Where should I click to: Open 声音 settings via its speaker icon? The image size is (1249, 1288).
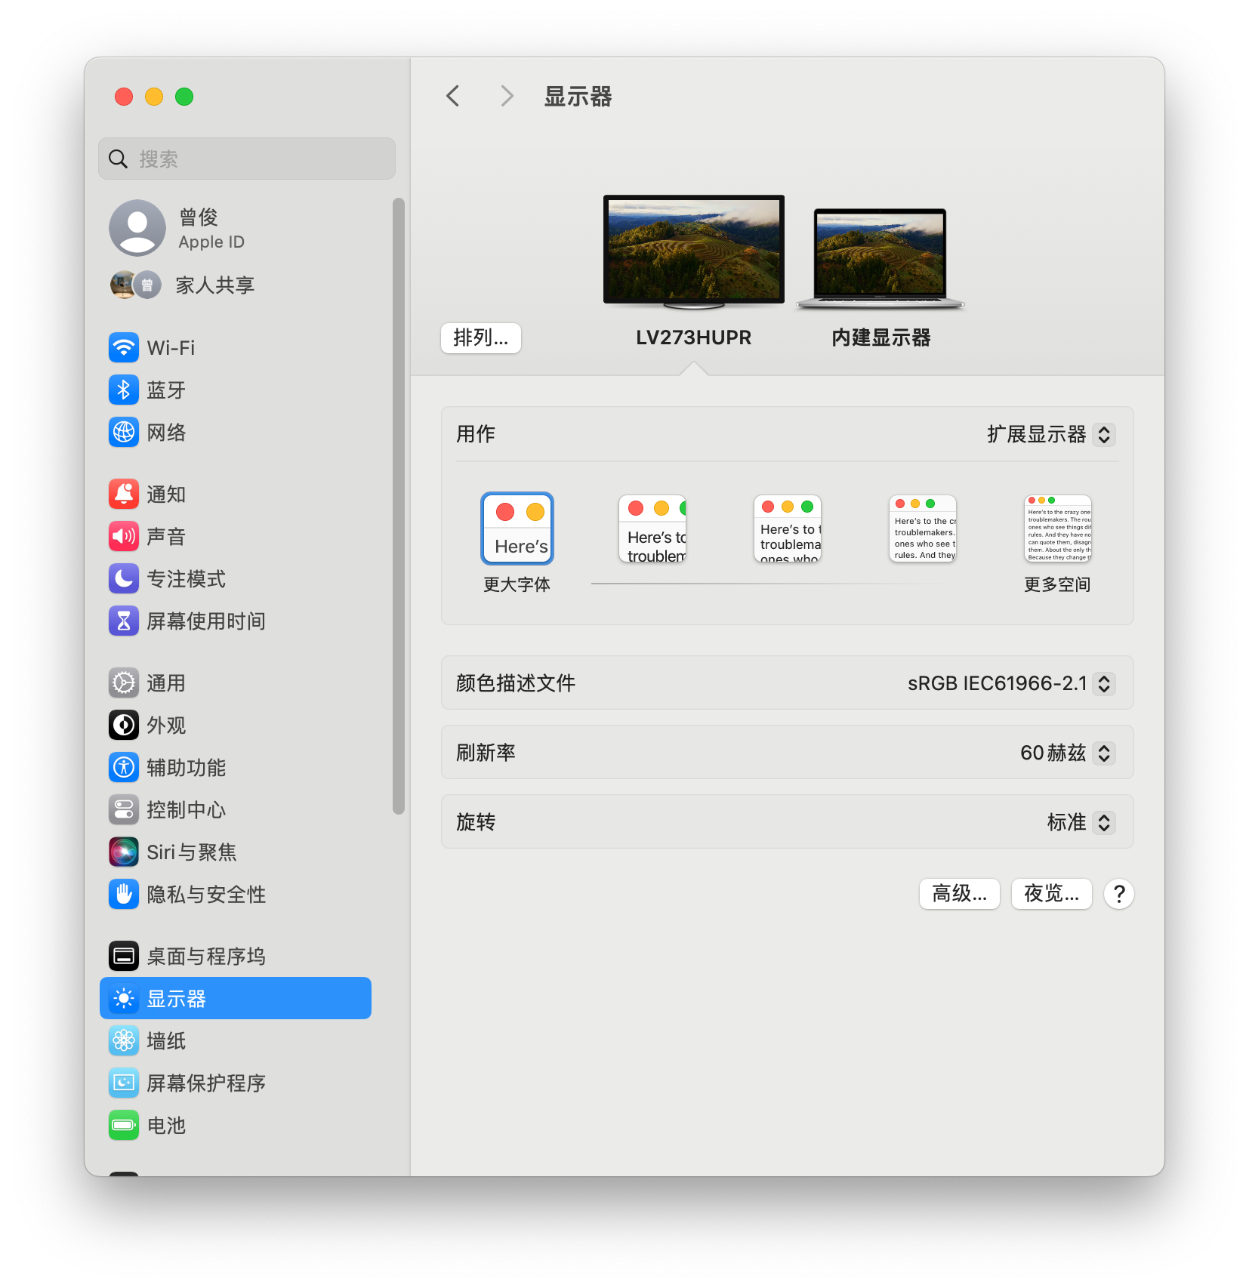[124, 536]
